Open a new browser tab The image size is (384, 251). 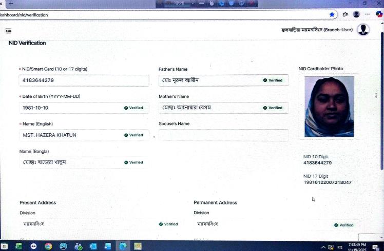coord(11,4)
